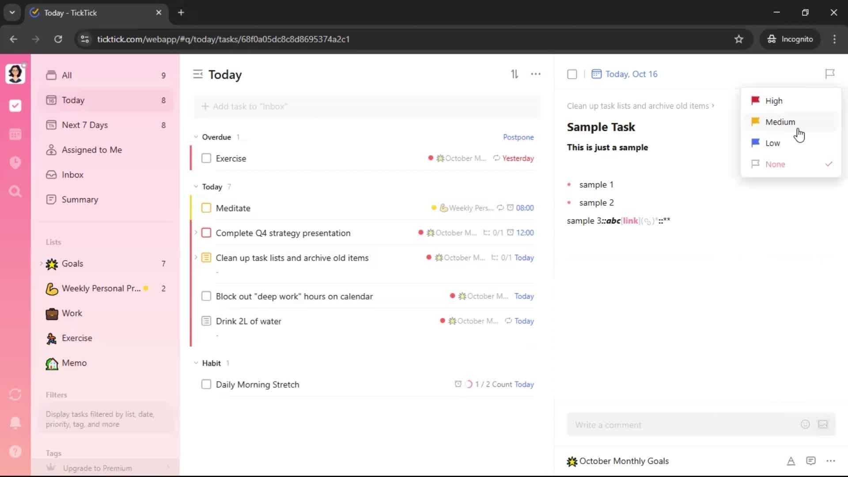Screen dimensions: 848x477
Task: Collapse the Overdue section
Action: (x=196, y=137)
